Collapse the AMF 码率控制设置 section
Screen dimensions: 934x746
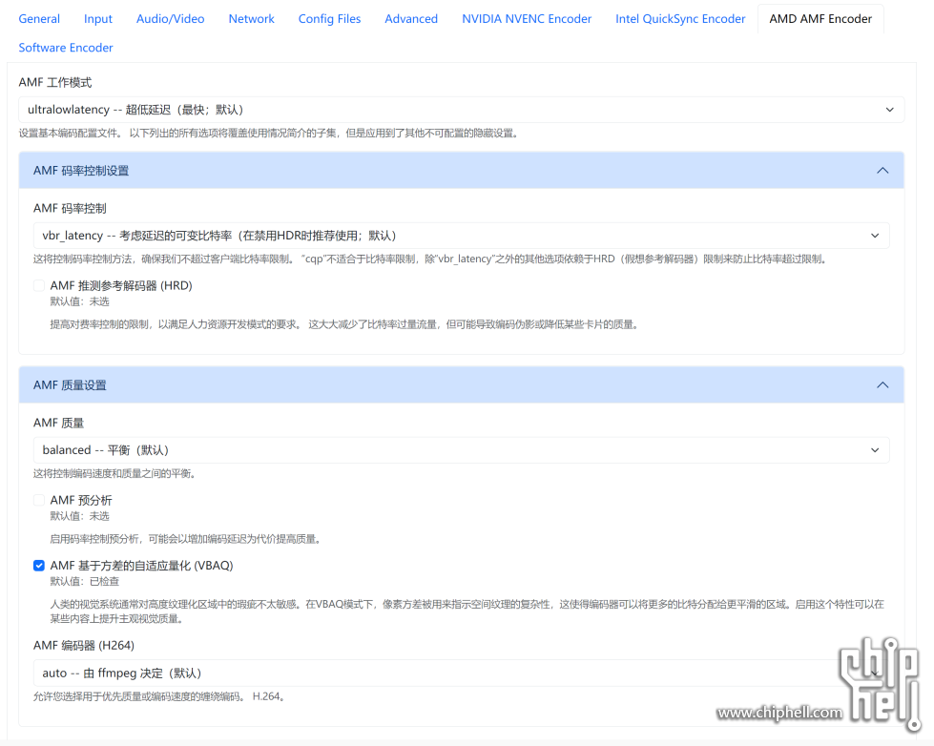(461, 171)
